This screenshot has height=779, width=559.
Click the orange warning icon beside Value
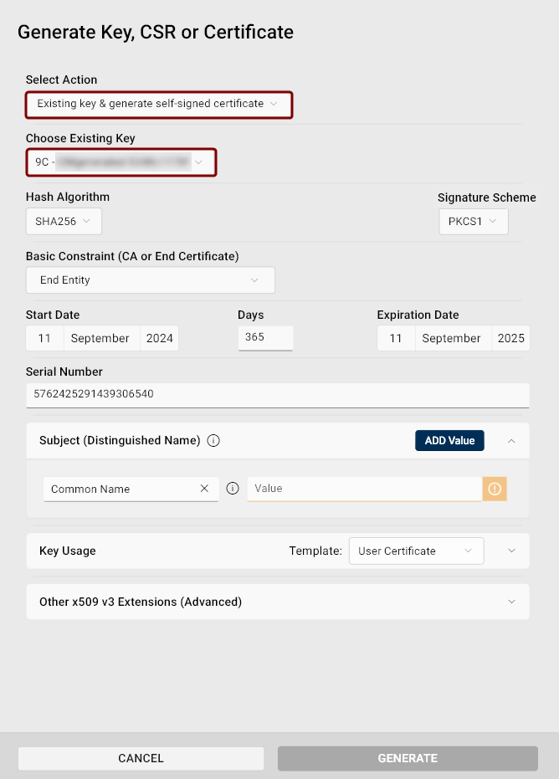click(495, 489)
